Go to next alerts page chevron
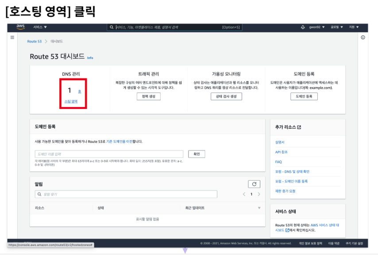 pos(259,194)
